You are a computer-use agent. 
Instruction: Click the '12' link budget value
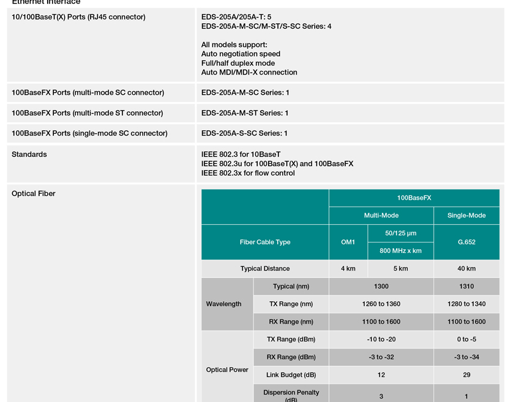381,375
